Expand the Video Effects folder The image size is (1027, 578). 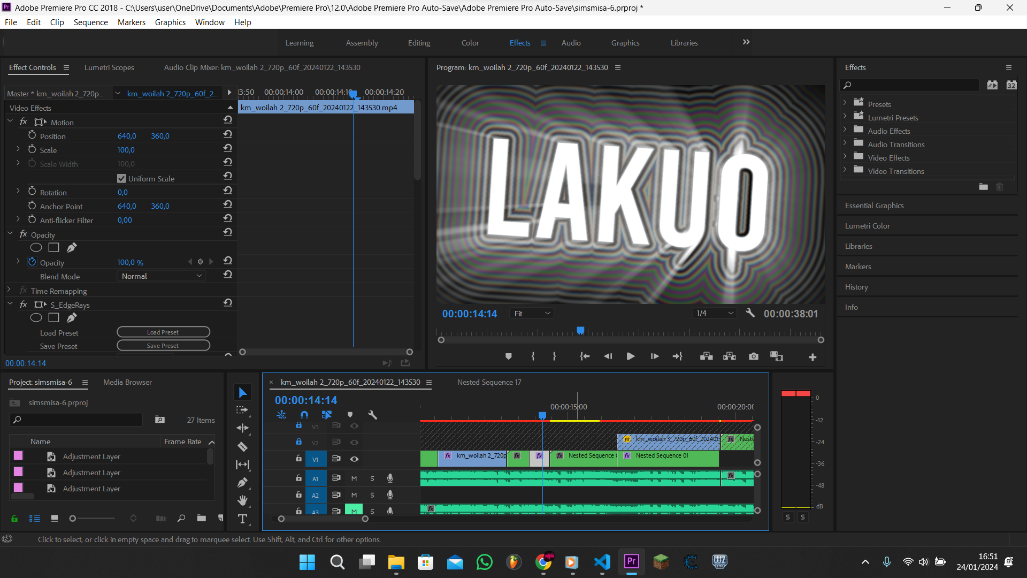(845, 157)
